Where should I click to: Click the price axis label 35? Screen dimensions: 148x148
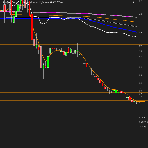140,51
